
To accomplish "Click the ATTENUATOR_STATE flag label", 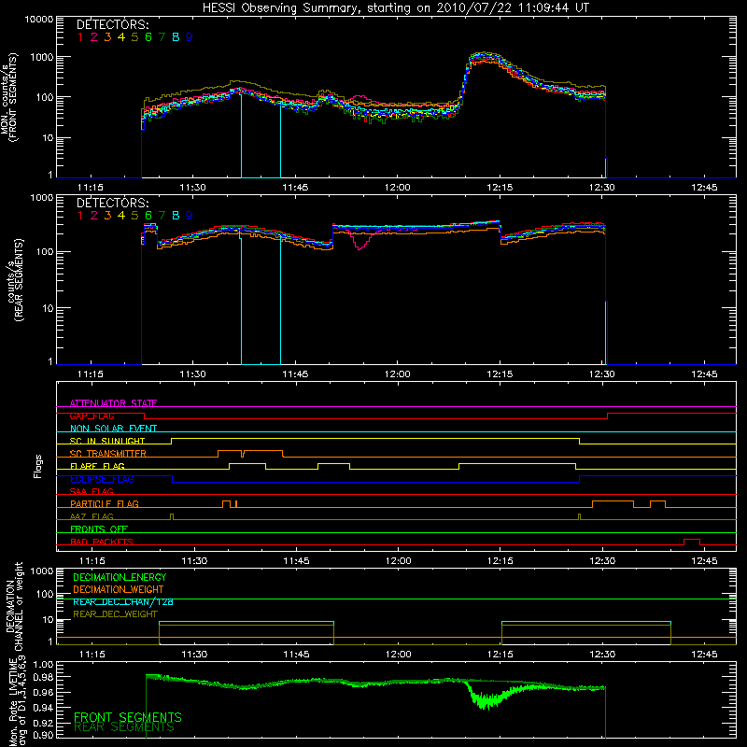I will 113,403.
